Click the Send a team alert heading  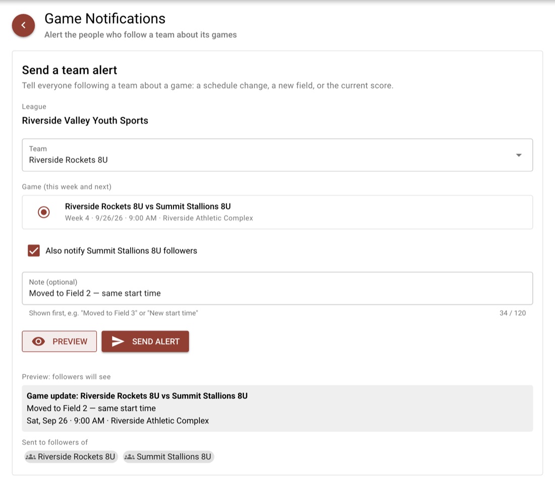(x=70, y=70)
